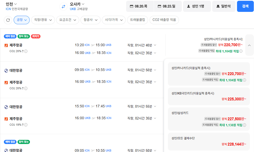Select the 성인/KB국민카드 225,300원 fare
The width and height of the screenshot is (254, 152).
209,97
